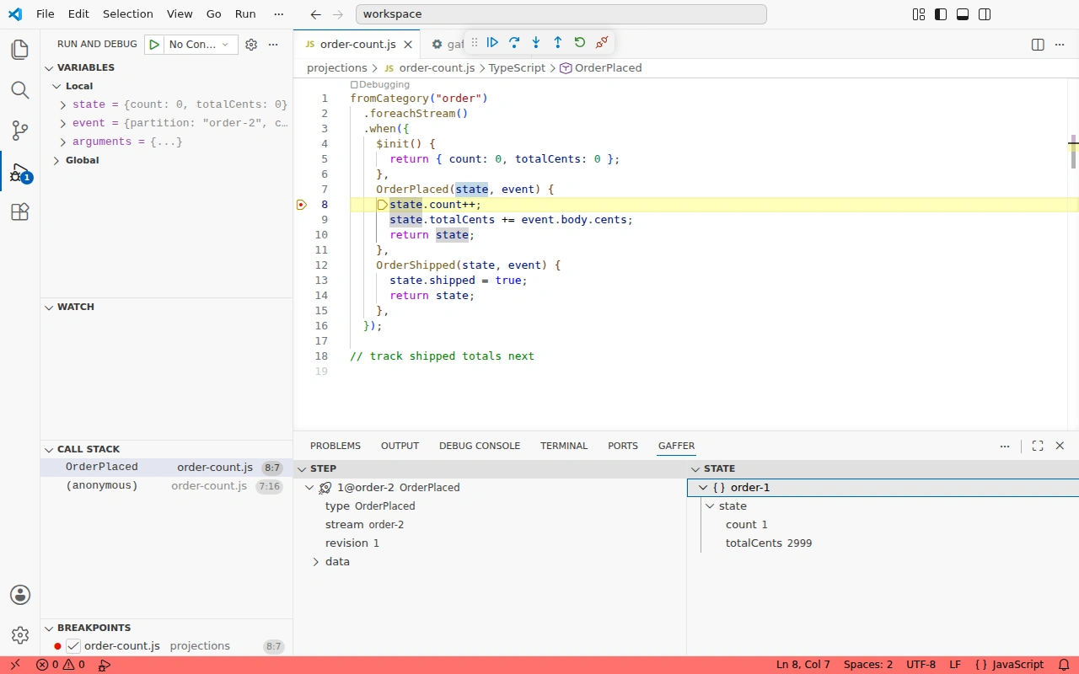Click Spaces: 2 indentation setting
Viewport: 1079px width, 674px height.
point(868,665)
